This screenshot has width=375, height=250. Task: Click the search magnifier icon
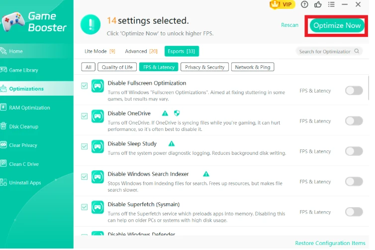point(357,51)
